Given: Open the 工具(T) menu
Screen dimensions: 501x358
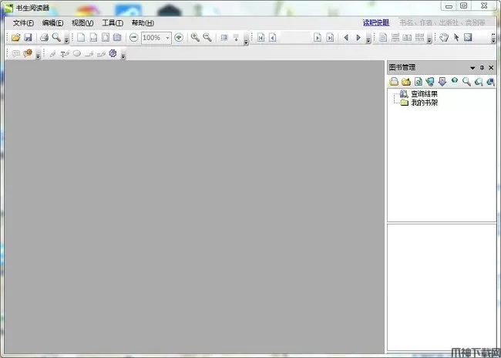Looking at the screenshot, I should (x=113, y=23).
